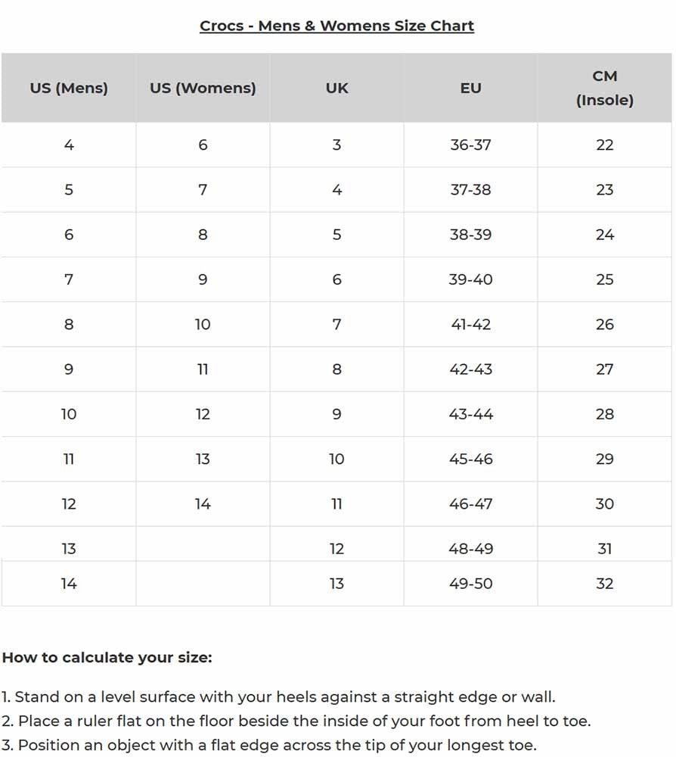This screenshot has height=757, width=676.
Task: Click the CM insole value 32
Action: [x=604, y=584]
